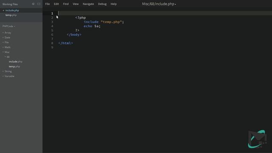Screen dimensions: 272x153
Task: Expand the Variable folder
Action: 9,76
